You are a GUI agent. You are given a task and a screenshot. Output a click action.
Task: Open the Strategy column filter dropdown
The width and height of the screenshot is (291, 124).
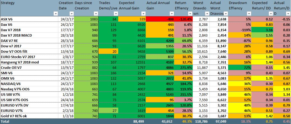pos(56,14)
